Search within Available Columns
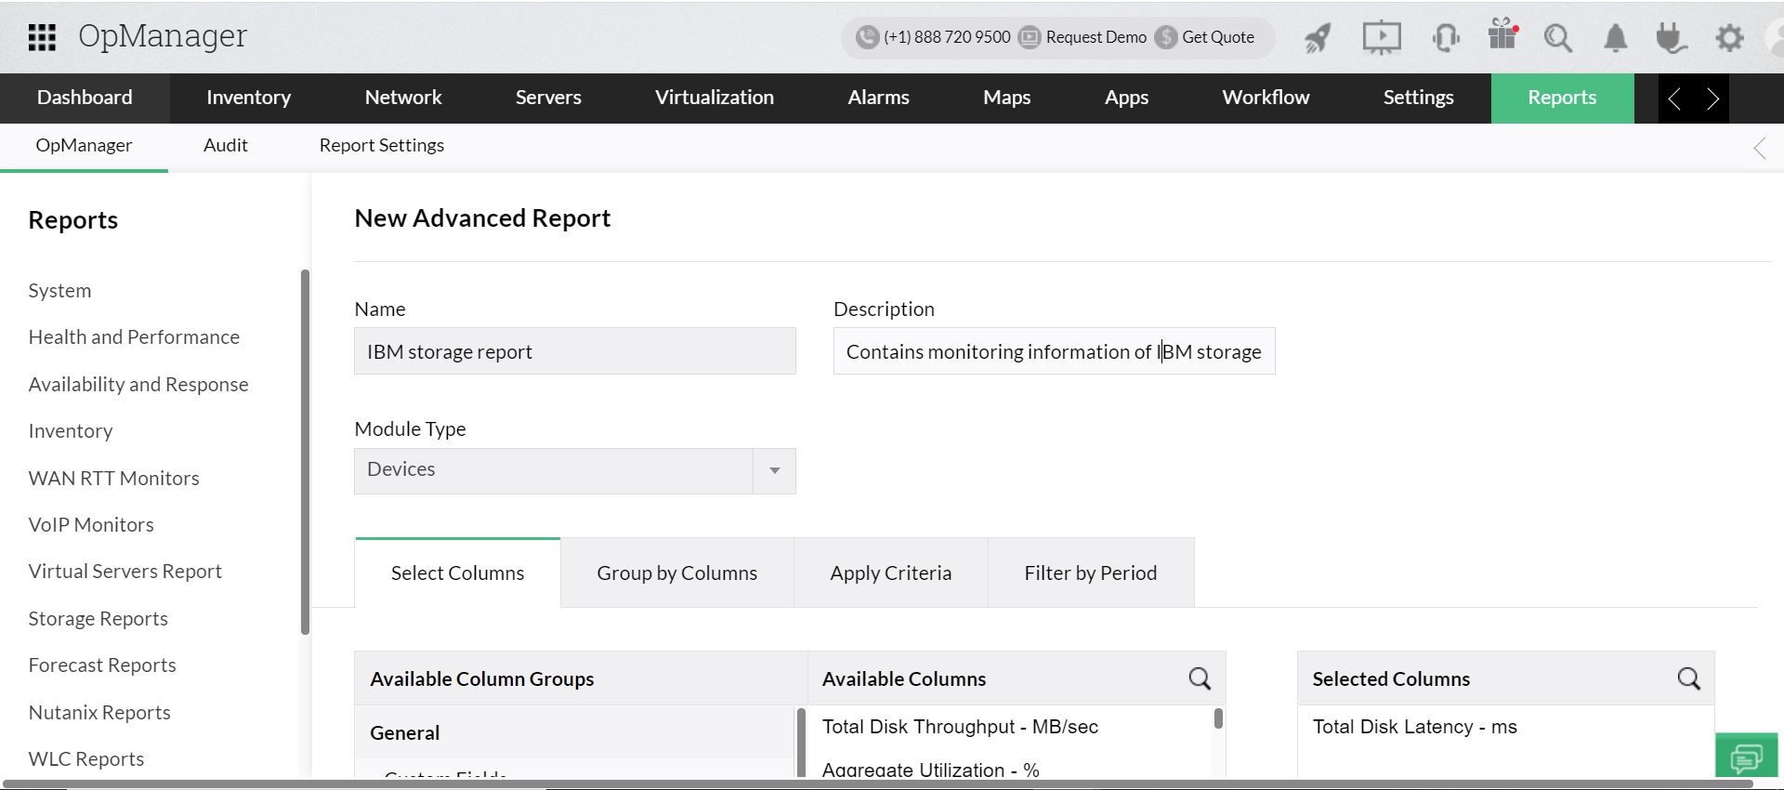This screenshot has height=790, width=1784. pos(1200,678)
